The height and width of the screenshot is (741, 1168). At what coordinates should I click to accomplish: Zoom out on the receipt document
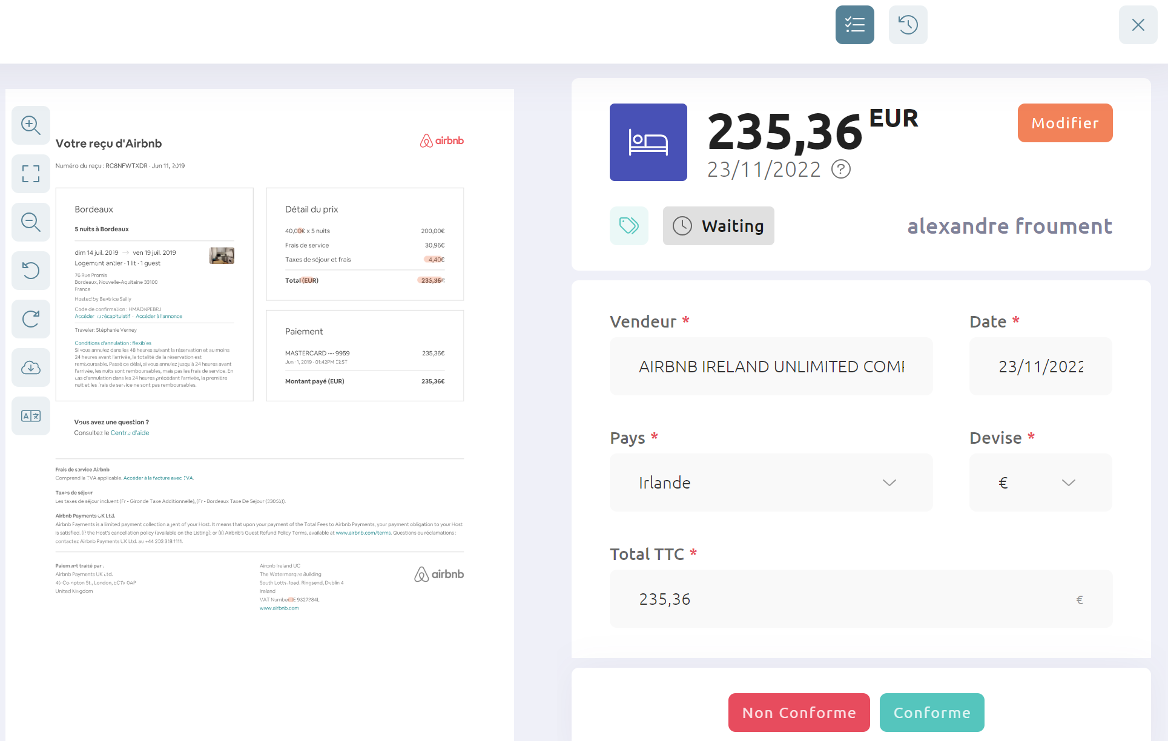pyautogui.click(x=31, y=222)
